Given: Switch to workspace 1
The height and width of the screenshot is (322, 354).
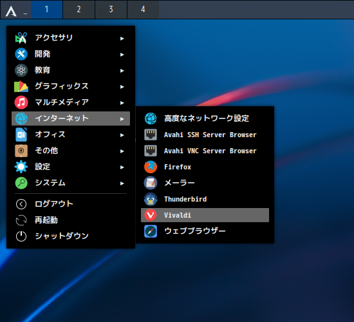Looking at the screenshot, I should click(46, 10).
